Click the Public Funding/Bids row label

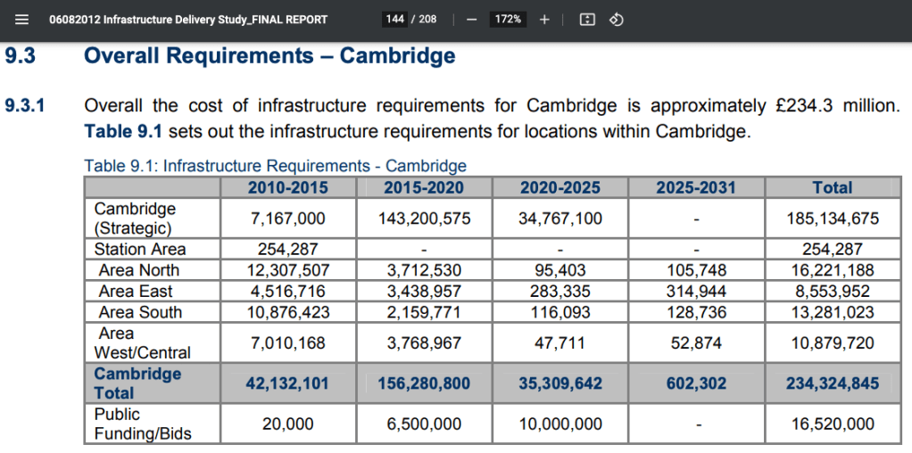pyautogui.click(x=143, y=424)
